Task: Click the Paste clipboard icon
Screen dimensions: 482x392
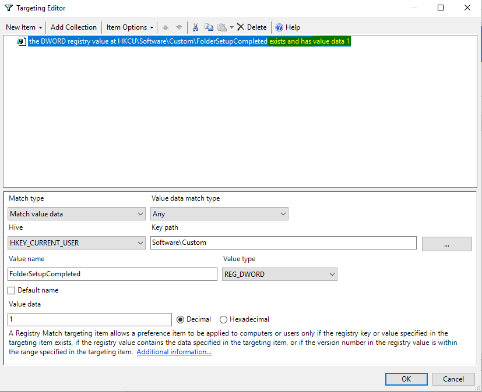Action: [221, 27]
